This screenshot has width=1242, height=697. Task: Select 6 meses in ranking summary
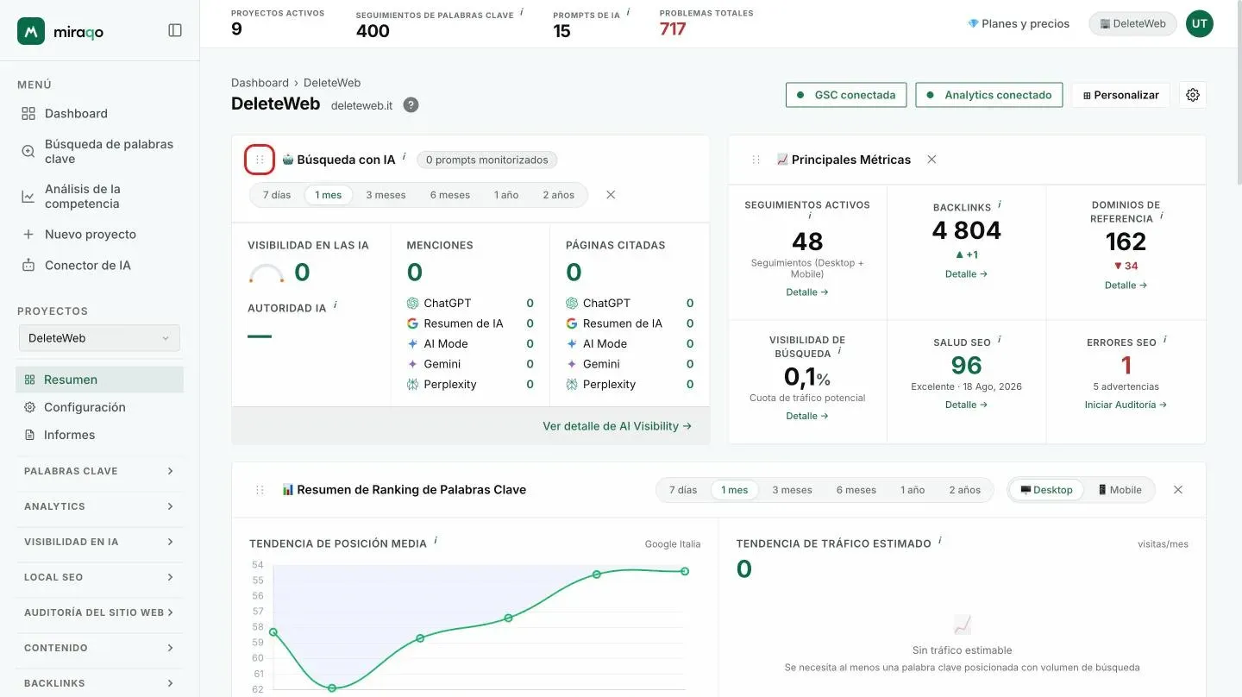856,490
